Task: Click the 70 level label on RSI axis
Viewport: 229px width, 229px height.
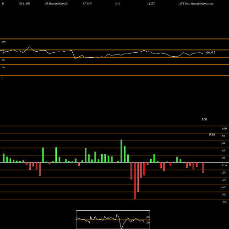Action: tap(3, 53)
